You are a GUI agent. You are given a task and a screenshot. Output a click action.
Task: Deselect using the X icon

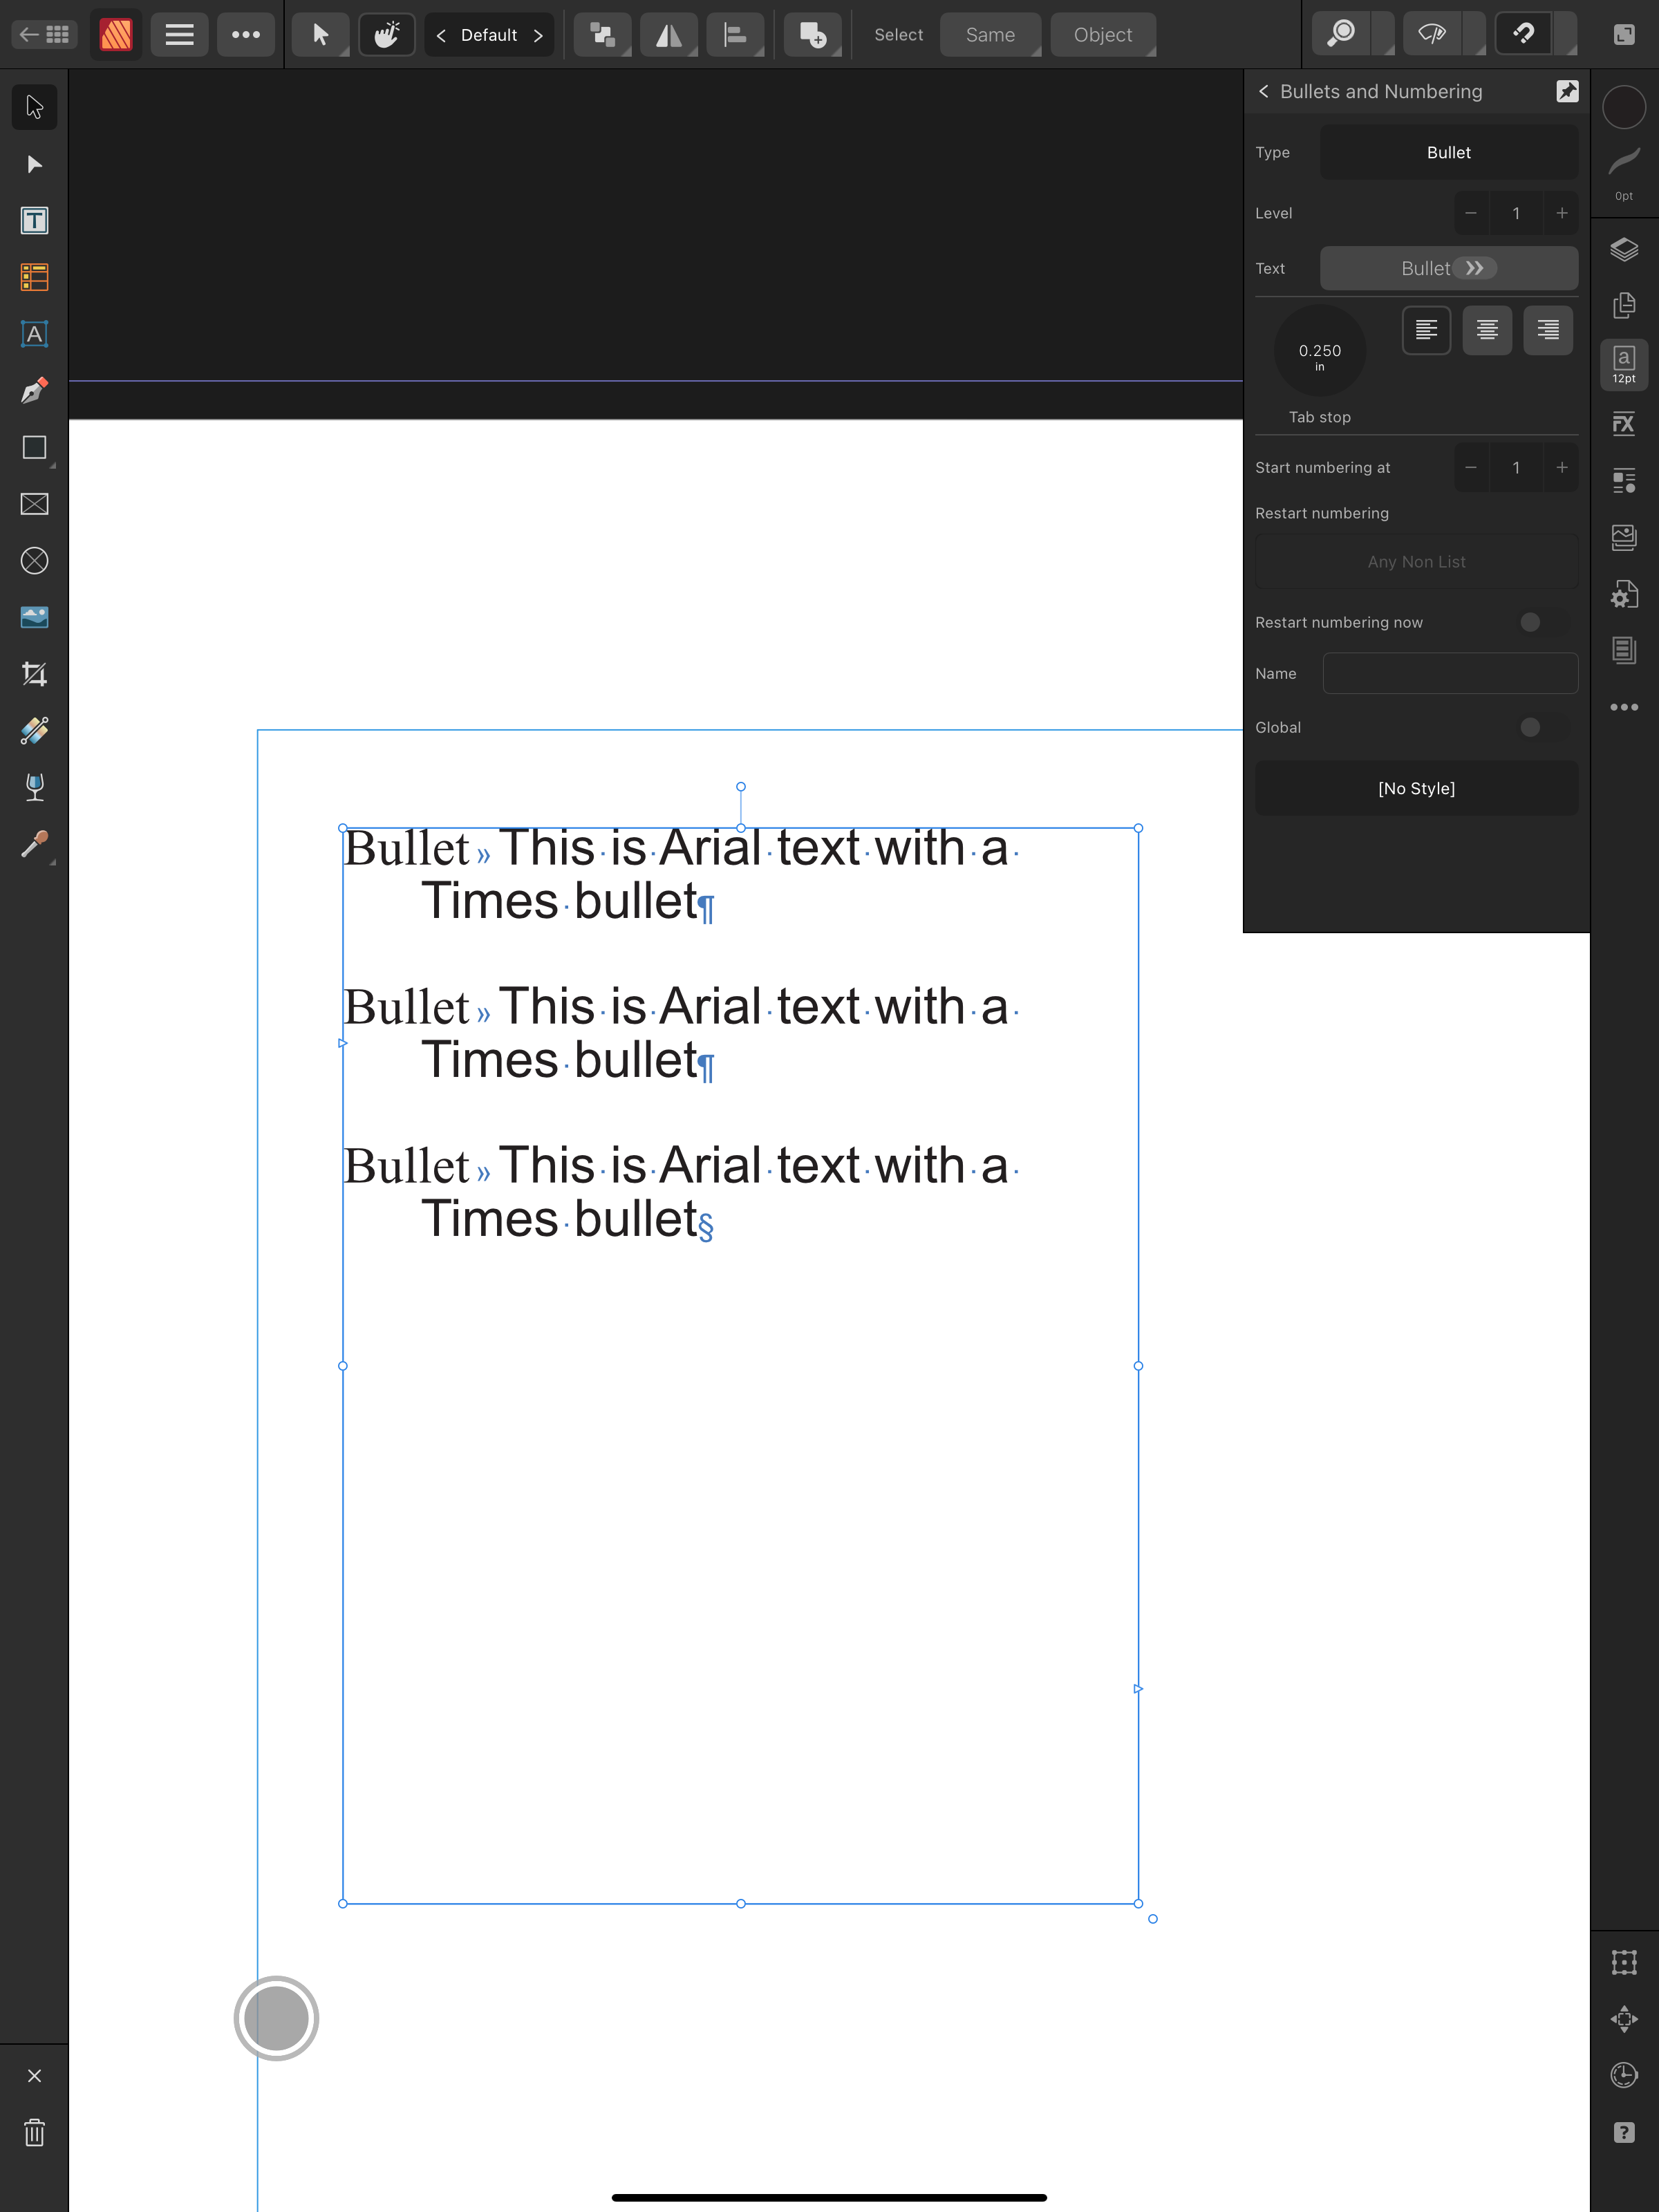pyautogui.click(x=34, y=2075)
